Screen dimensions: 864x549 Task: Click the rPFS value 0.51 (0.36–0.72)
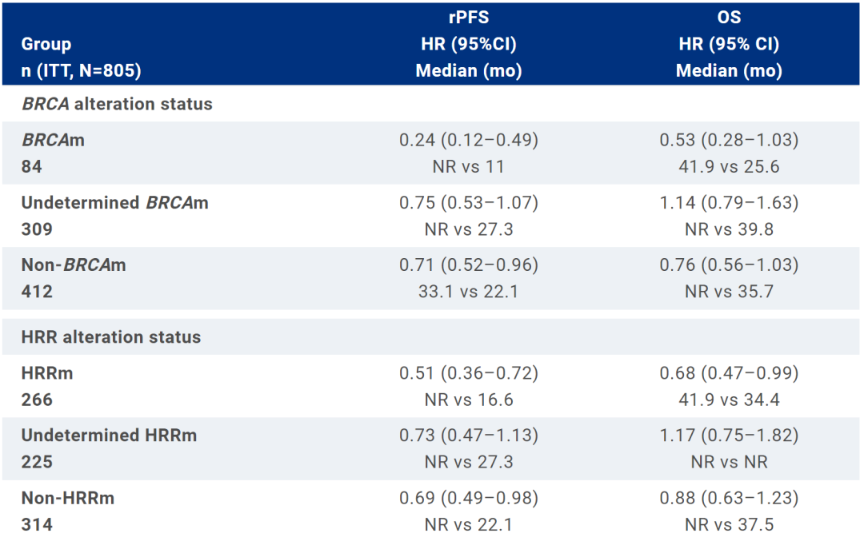pyautogui.click(x=469, y=372)
